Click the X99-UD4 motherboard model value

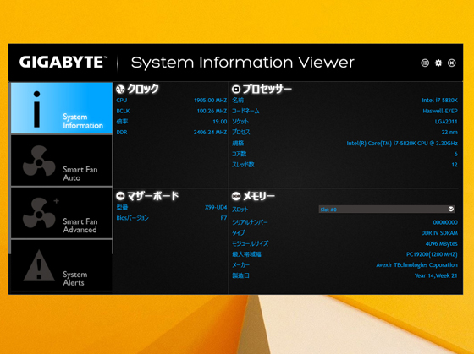216,207
